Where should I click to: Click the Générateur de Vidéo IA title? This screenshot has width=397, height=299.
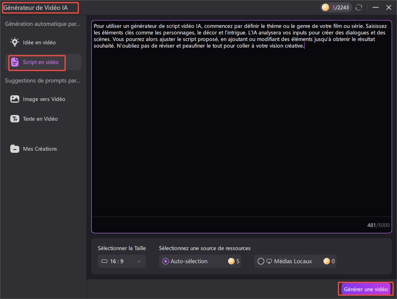pos(35,7)
